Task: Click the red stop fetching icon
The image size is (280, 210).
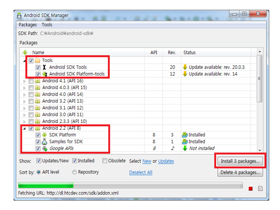Action: (x=251, y=189)
